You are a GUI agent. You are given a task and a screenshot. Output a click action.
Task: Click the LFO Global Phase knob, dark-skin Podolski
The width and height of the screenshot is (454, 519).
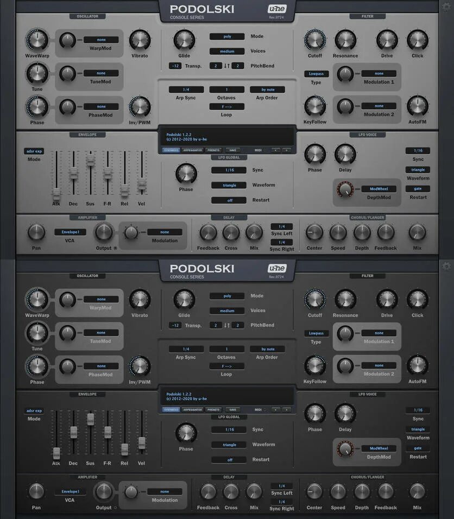tap(186, 433)
